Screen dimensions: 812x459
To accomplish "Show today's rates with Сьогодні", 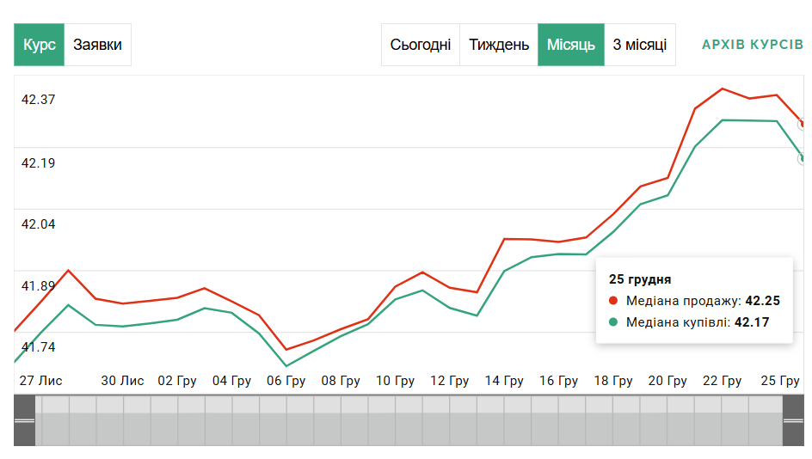I will [x=421, y=45].
